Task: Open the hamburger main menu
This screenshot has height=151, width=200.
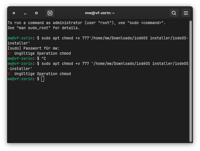Action: [x=186, y=13]
